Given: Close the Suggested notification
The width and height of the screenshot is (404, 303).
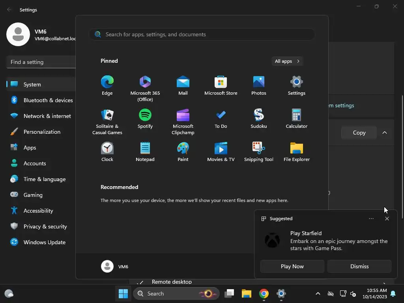Looking at the screenshot, I should (x=387, y=219).
